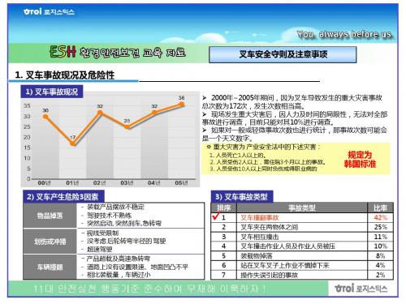Screen dimensions: 406x304
Task: Select the bullet starting '现场发生重大灾害后'
Action: click(295, 118)
